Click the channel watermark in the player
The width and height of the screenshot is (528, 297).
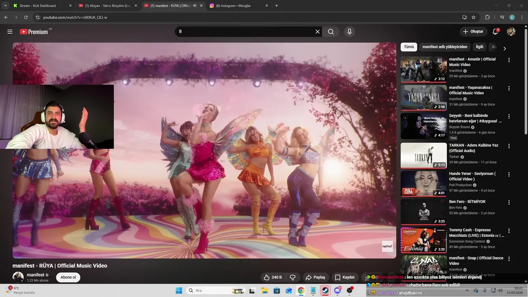[x=387, y=246]
